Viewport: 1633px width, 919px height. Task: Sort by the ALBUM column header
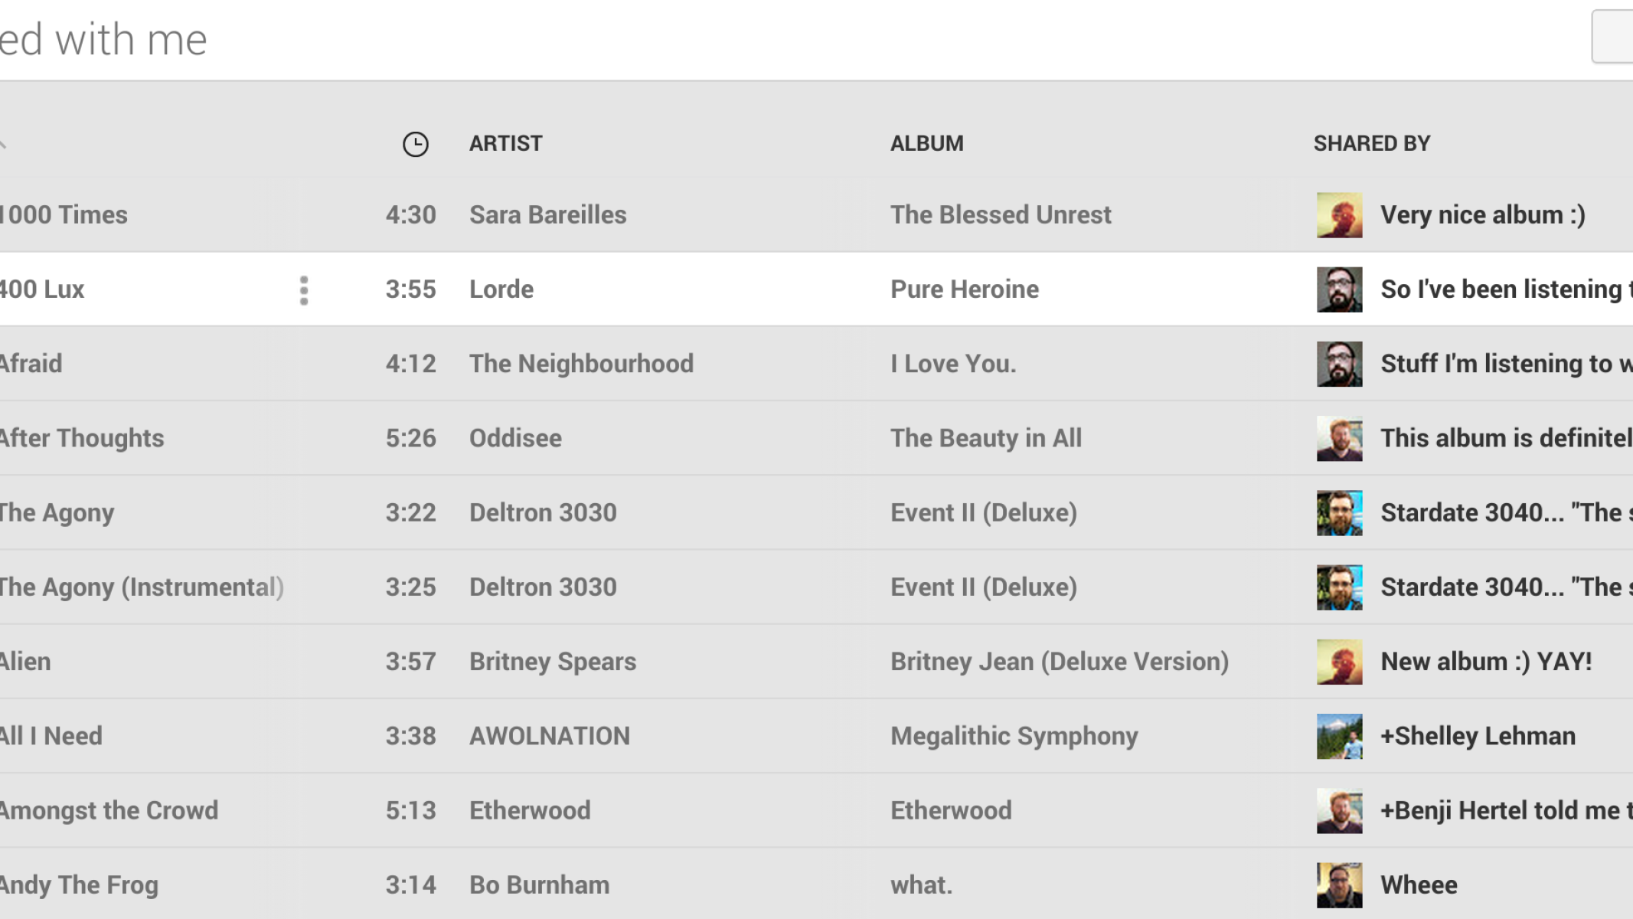coord(926,144)
